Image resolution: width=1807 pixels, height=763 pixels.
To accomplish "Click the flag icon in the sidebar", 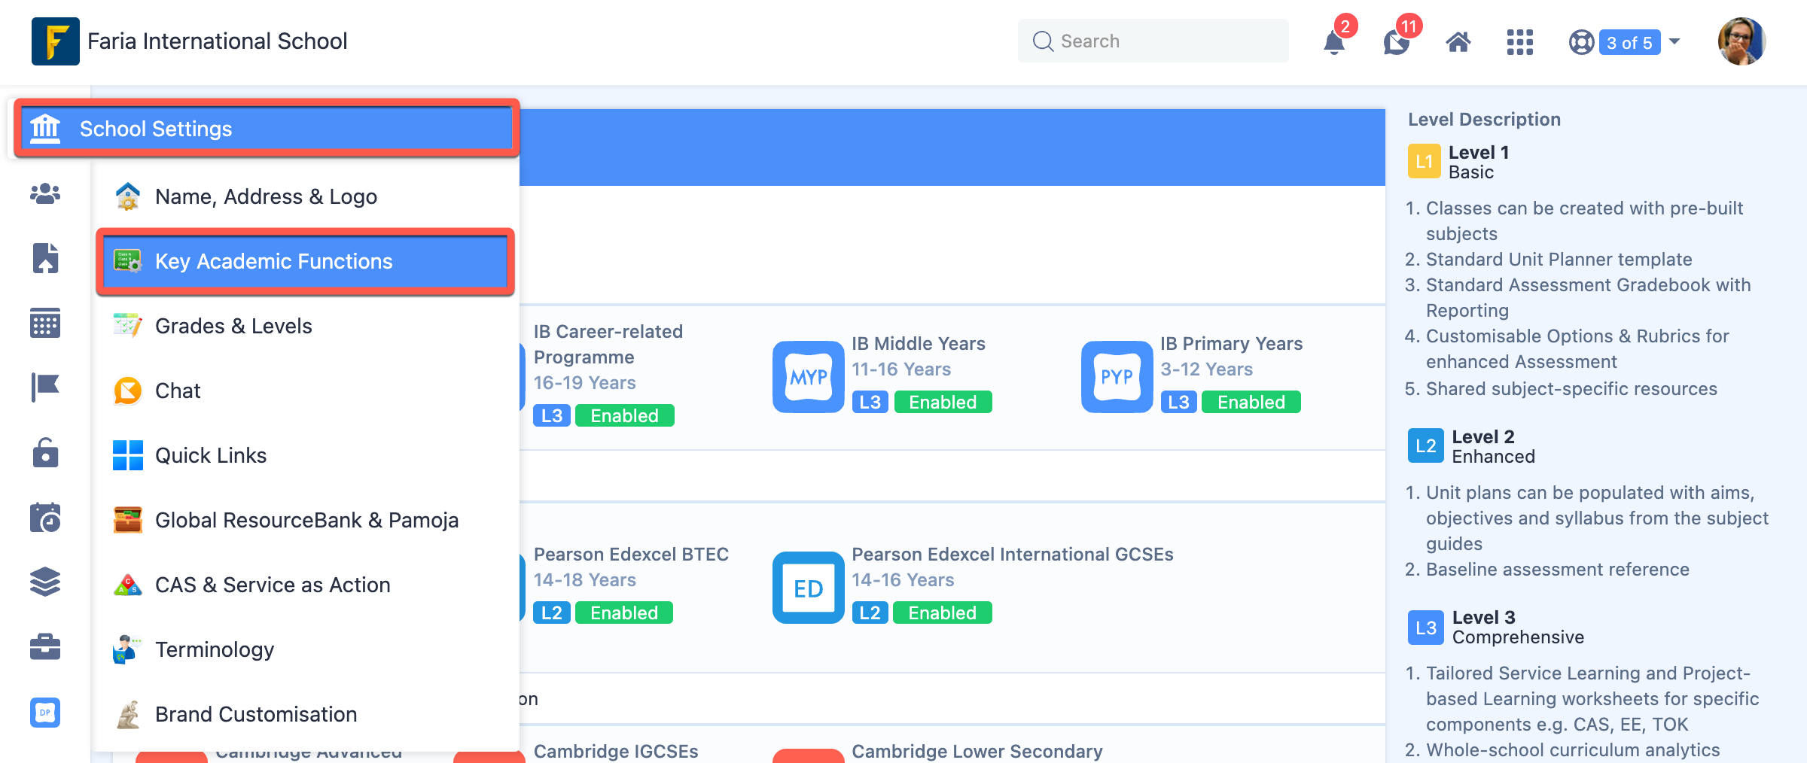I will pyautogui.click(x=45, y=387).
